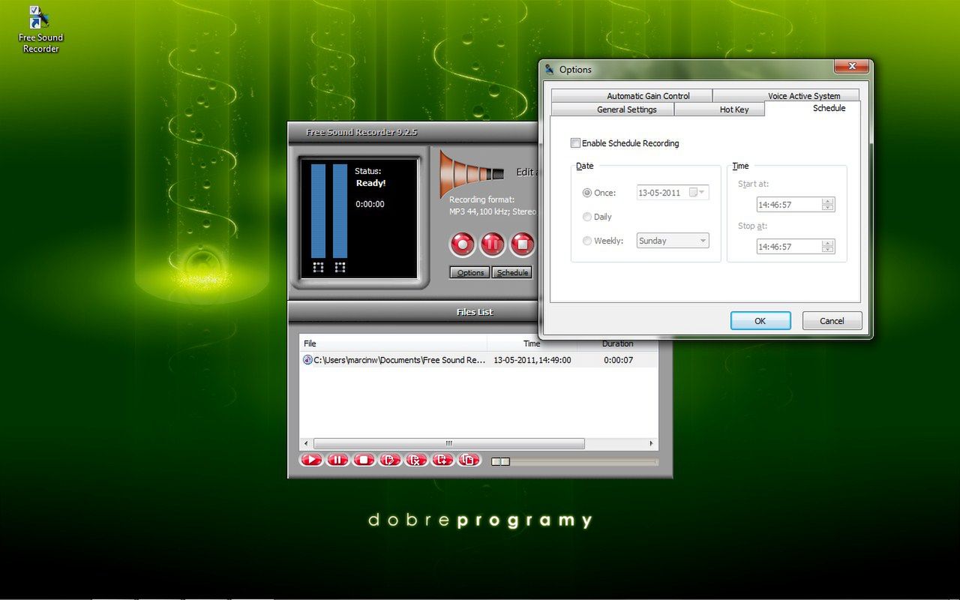Pause recording with the round pause button
This screenshot has width=960, height=600.
coord(493,244)
